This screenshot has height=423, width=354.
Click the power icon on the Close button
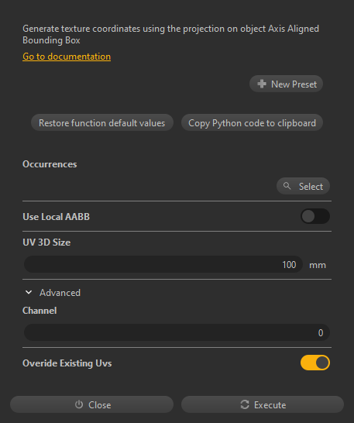[x=79, y=404]
